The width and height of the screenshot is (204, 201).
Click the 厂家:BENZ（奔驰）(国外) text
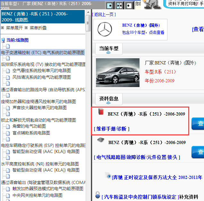pos(170,63)
